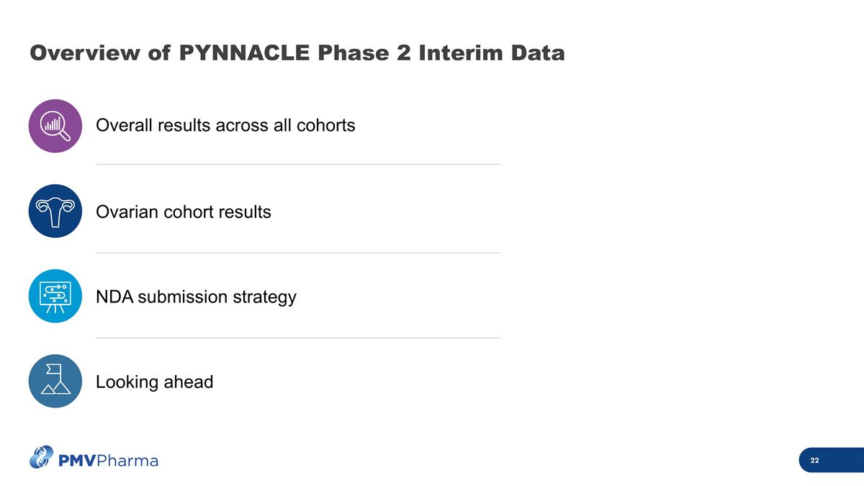Viewport: 864px width, 486px height.
Task: Select the light blue strategy whiteboard icon
Action: pos(55,296)
